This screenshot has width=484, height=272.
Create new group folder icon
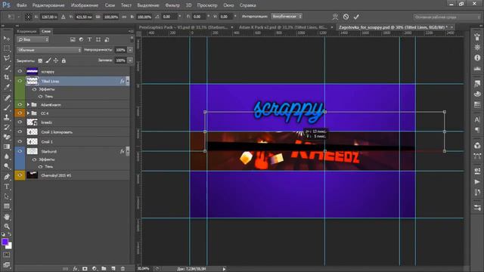pyautogui.click(x=104, y=269)
